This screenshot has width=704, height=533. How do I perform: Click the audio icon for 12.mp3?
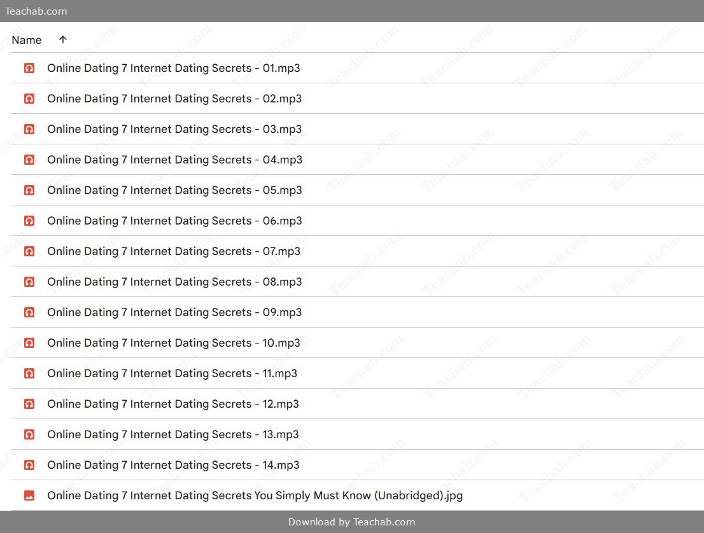29,404
